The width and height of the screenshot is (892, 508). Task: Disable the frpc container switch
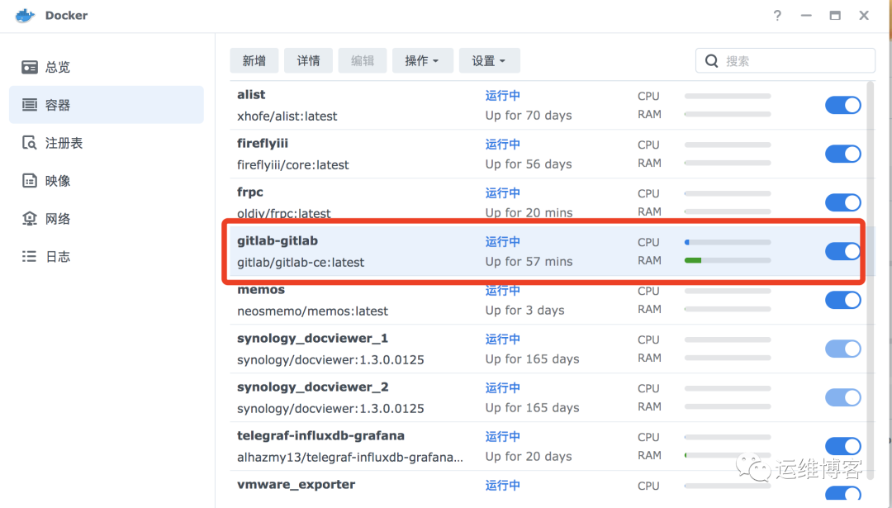click(x=843, y=202)
